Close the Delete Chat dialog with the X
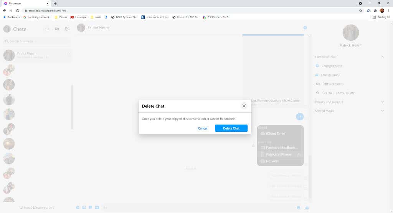The height and width of the screenshot is (213, 393). (244, 106)
